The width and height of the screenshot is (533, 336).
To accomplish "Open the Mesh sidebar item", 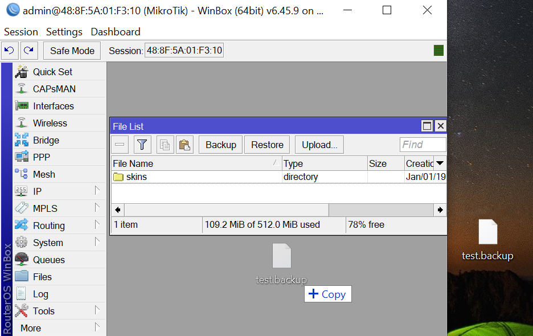I will tap(59, 174).
